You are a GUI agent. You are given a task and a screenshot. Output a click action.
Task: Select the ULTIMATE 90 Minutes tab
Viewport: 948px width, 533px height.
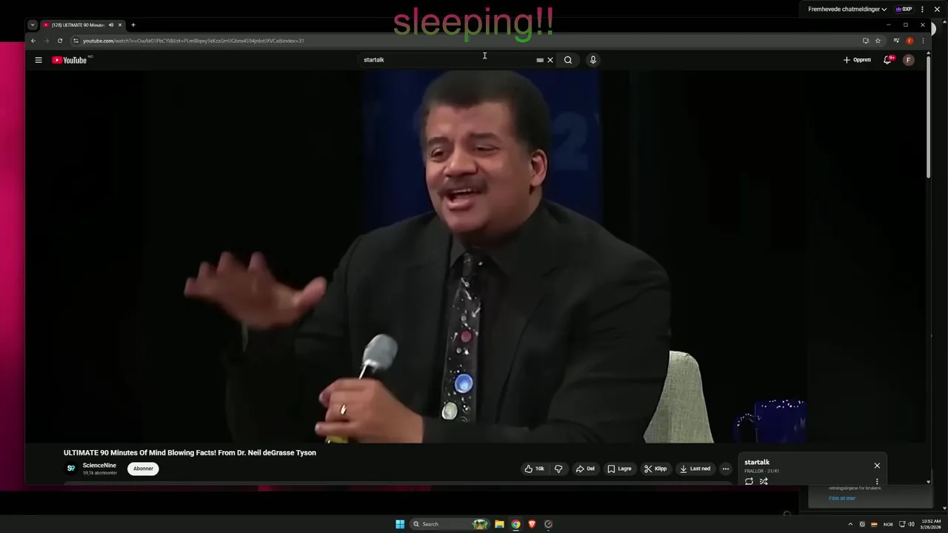(77, 25)
